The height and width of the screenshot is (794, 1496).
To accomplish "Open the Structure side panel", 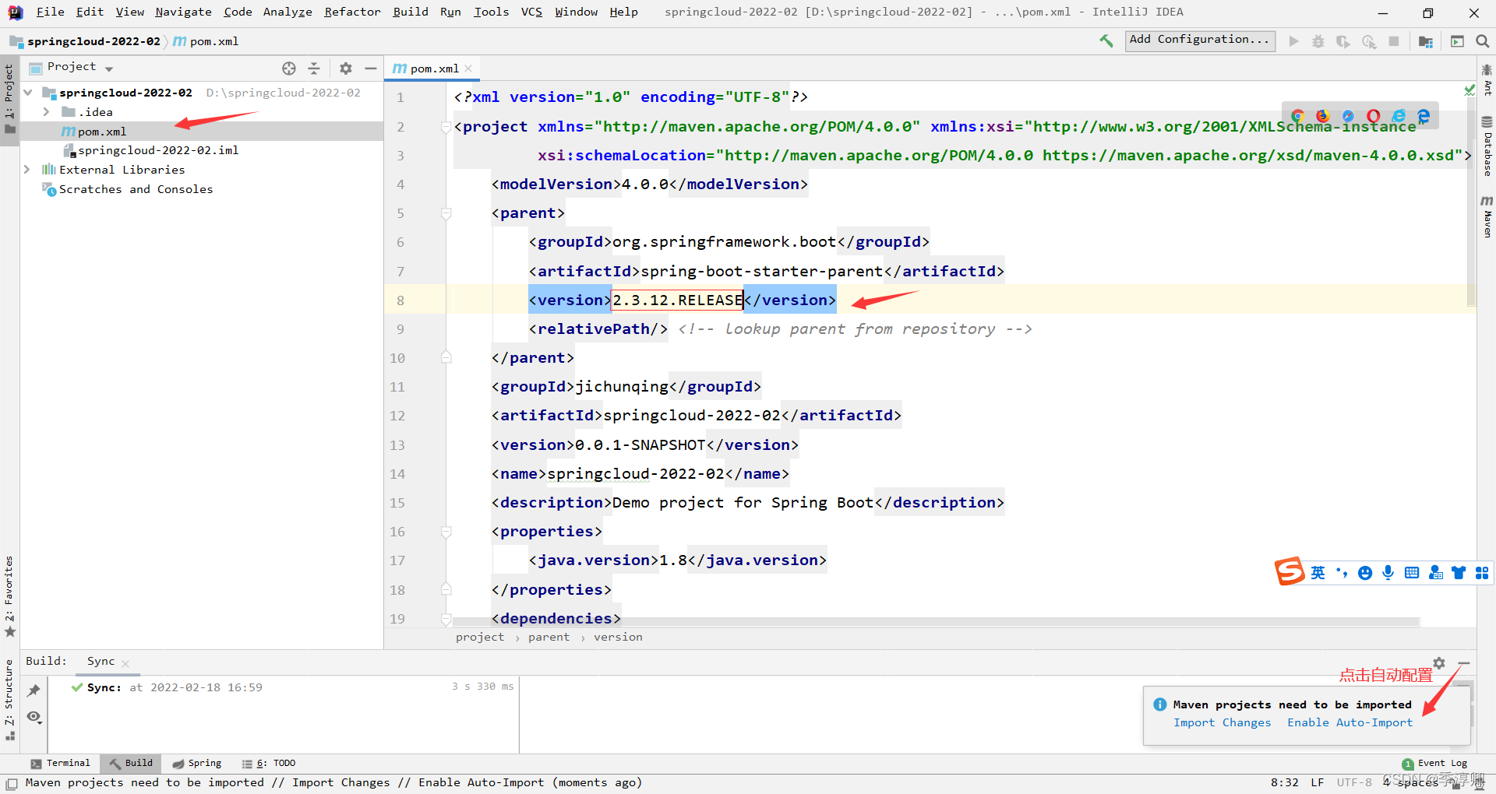I will point(9,701).
